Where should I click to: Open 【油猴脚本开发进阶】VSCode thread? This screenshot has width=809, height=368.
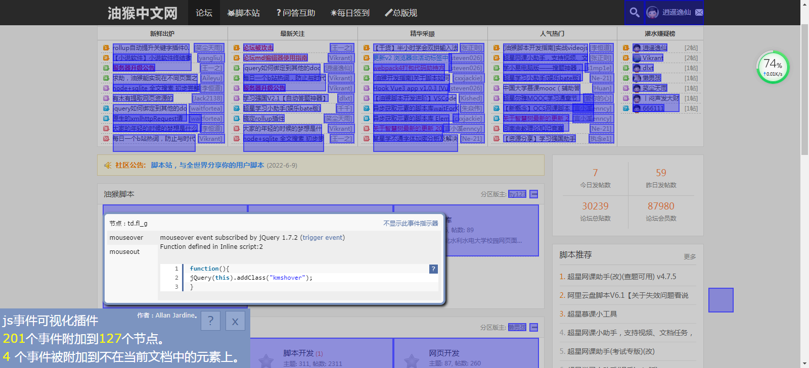[x=415, y=98]
